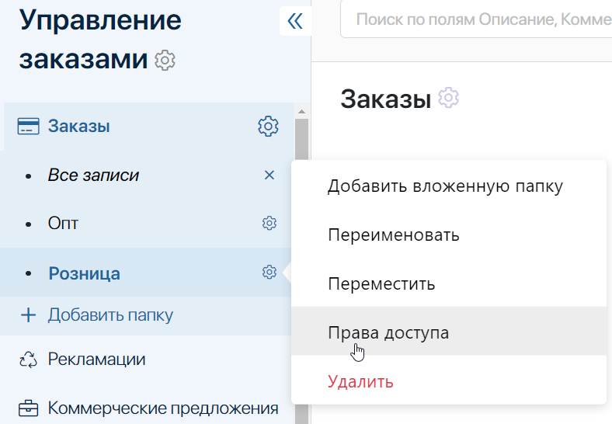
Task: Focus the Поиск по полям search field
Action: (476, 19)
